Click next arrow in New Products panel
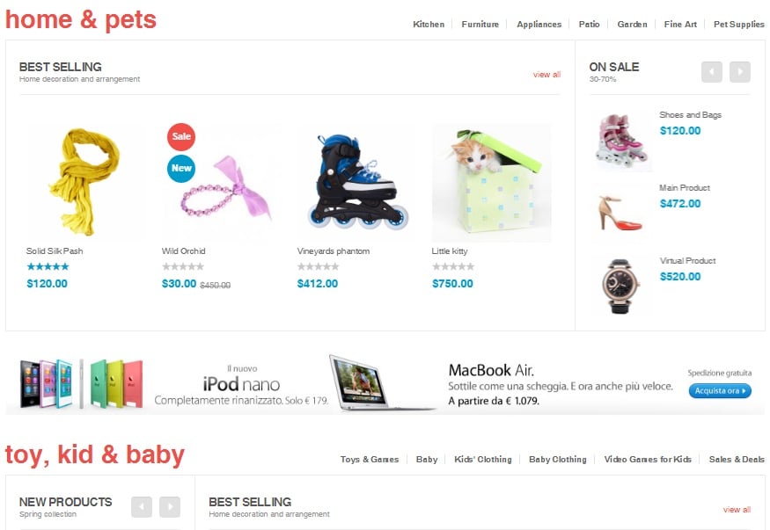 (170, 507)
